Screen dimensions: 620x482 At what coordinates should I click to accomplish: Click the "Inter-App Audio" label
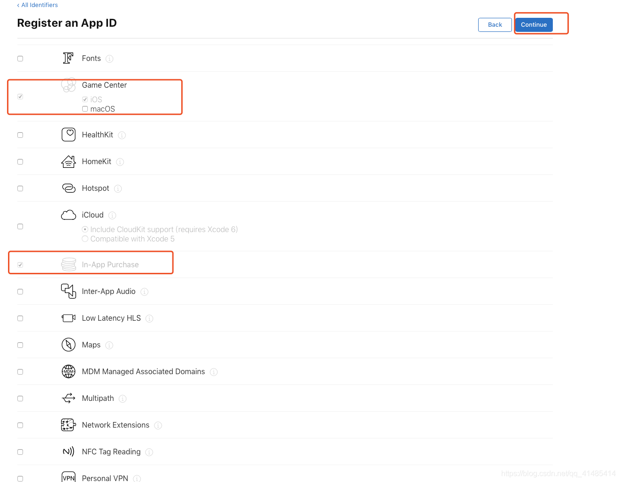pos(109,291)
